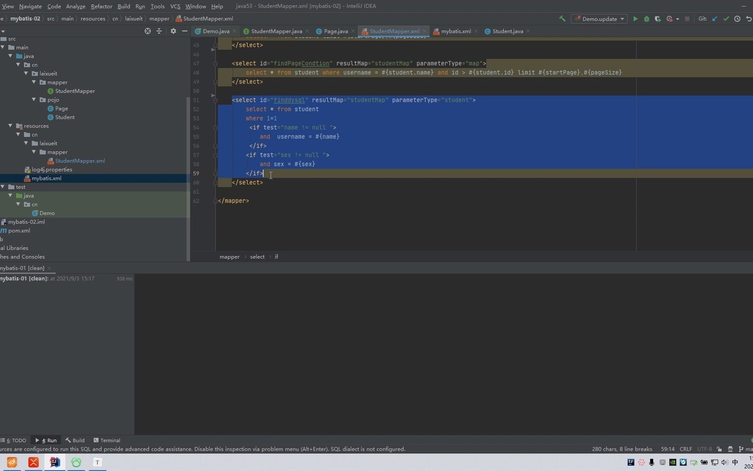Fold the if block at line 54

(x=215, y=128)
